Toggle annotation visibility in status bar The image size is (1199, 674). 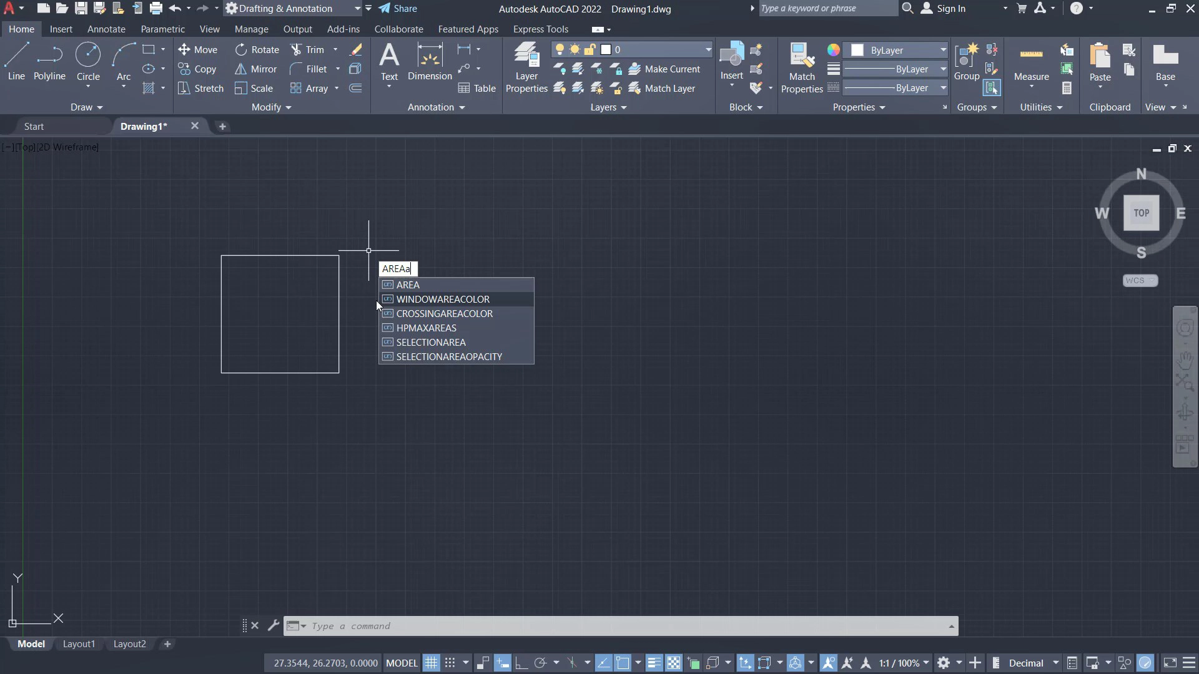click(x=829, y=663)
